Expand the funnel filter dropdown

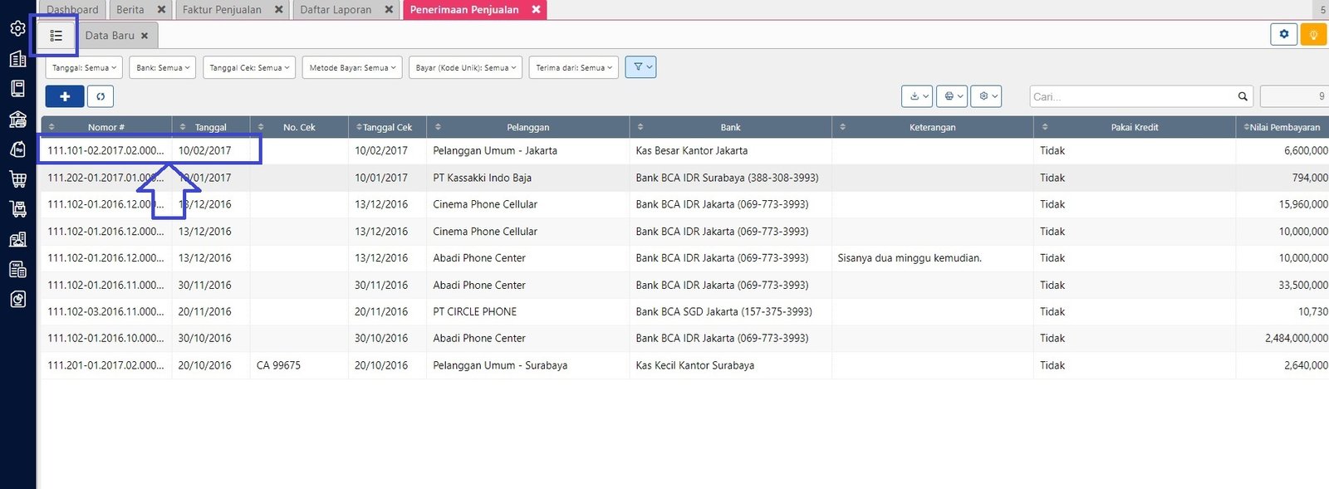pos(640,67)
